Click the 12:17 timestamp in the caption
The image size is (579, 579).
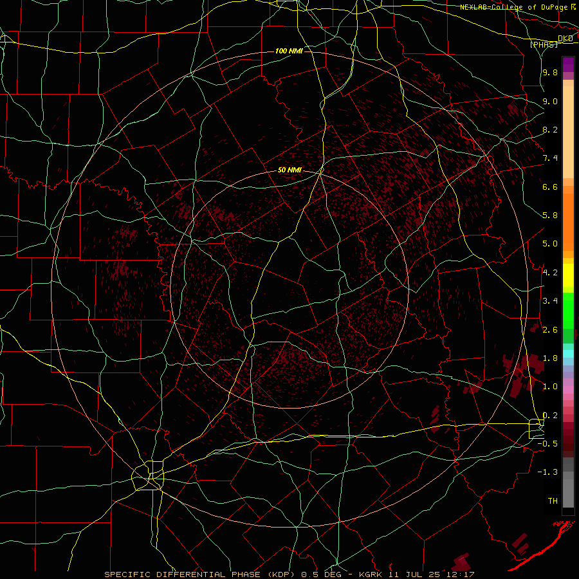[x=462, y=574]
